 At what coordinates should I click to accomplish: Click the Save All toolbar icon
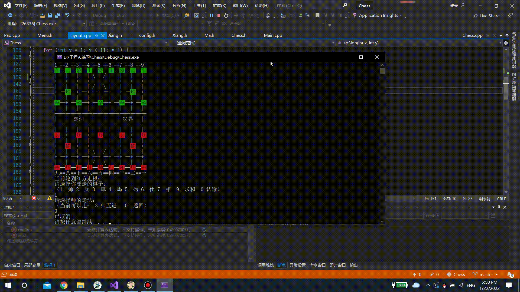(57, 15)
